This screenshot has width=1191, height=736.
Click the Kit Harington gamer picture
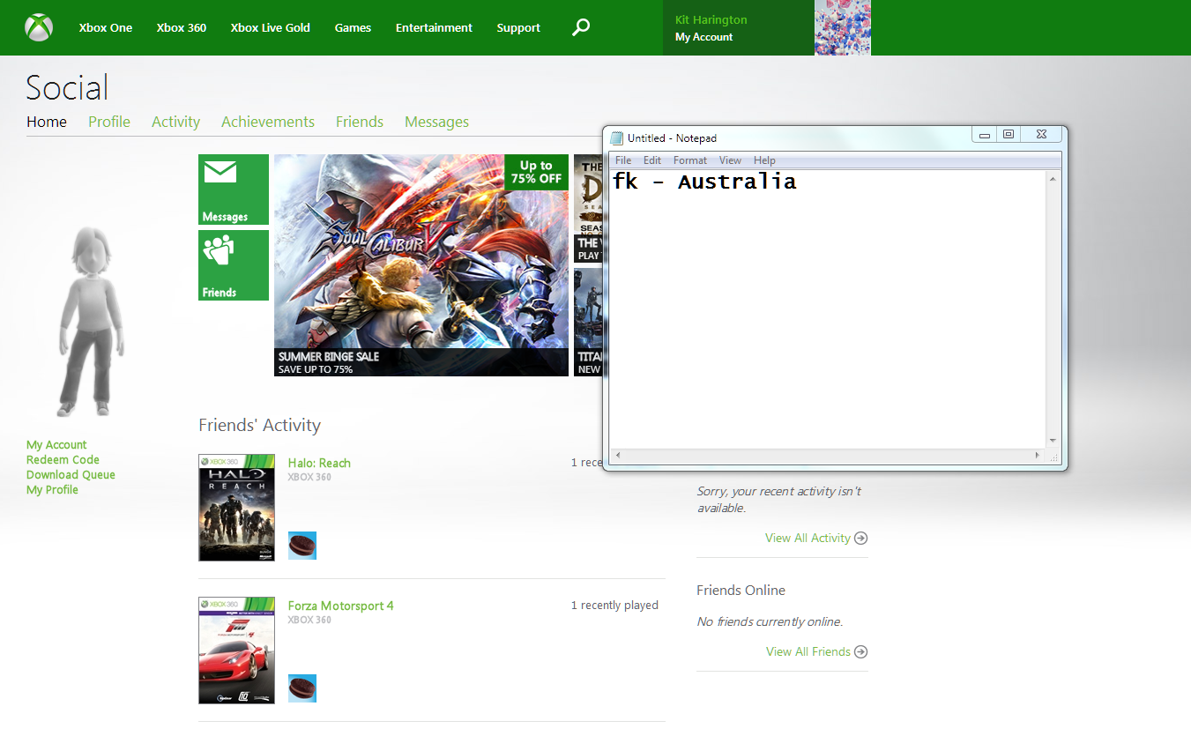pyautogui.click(x=843, y=27)
